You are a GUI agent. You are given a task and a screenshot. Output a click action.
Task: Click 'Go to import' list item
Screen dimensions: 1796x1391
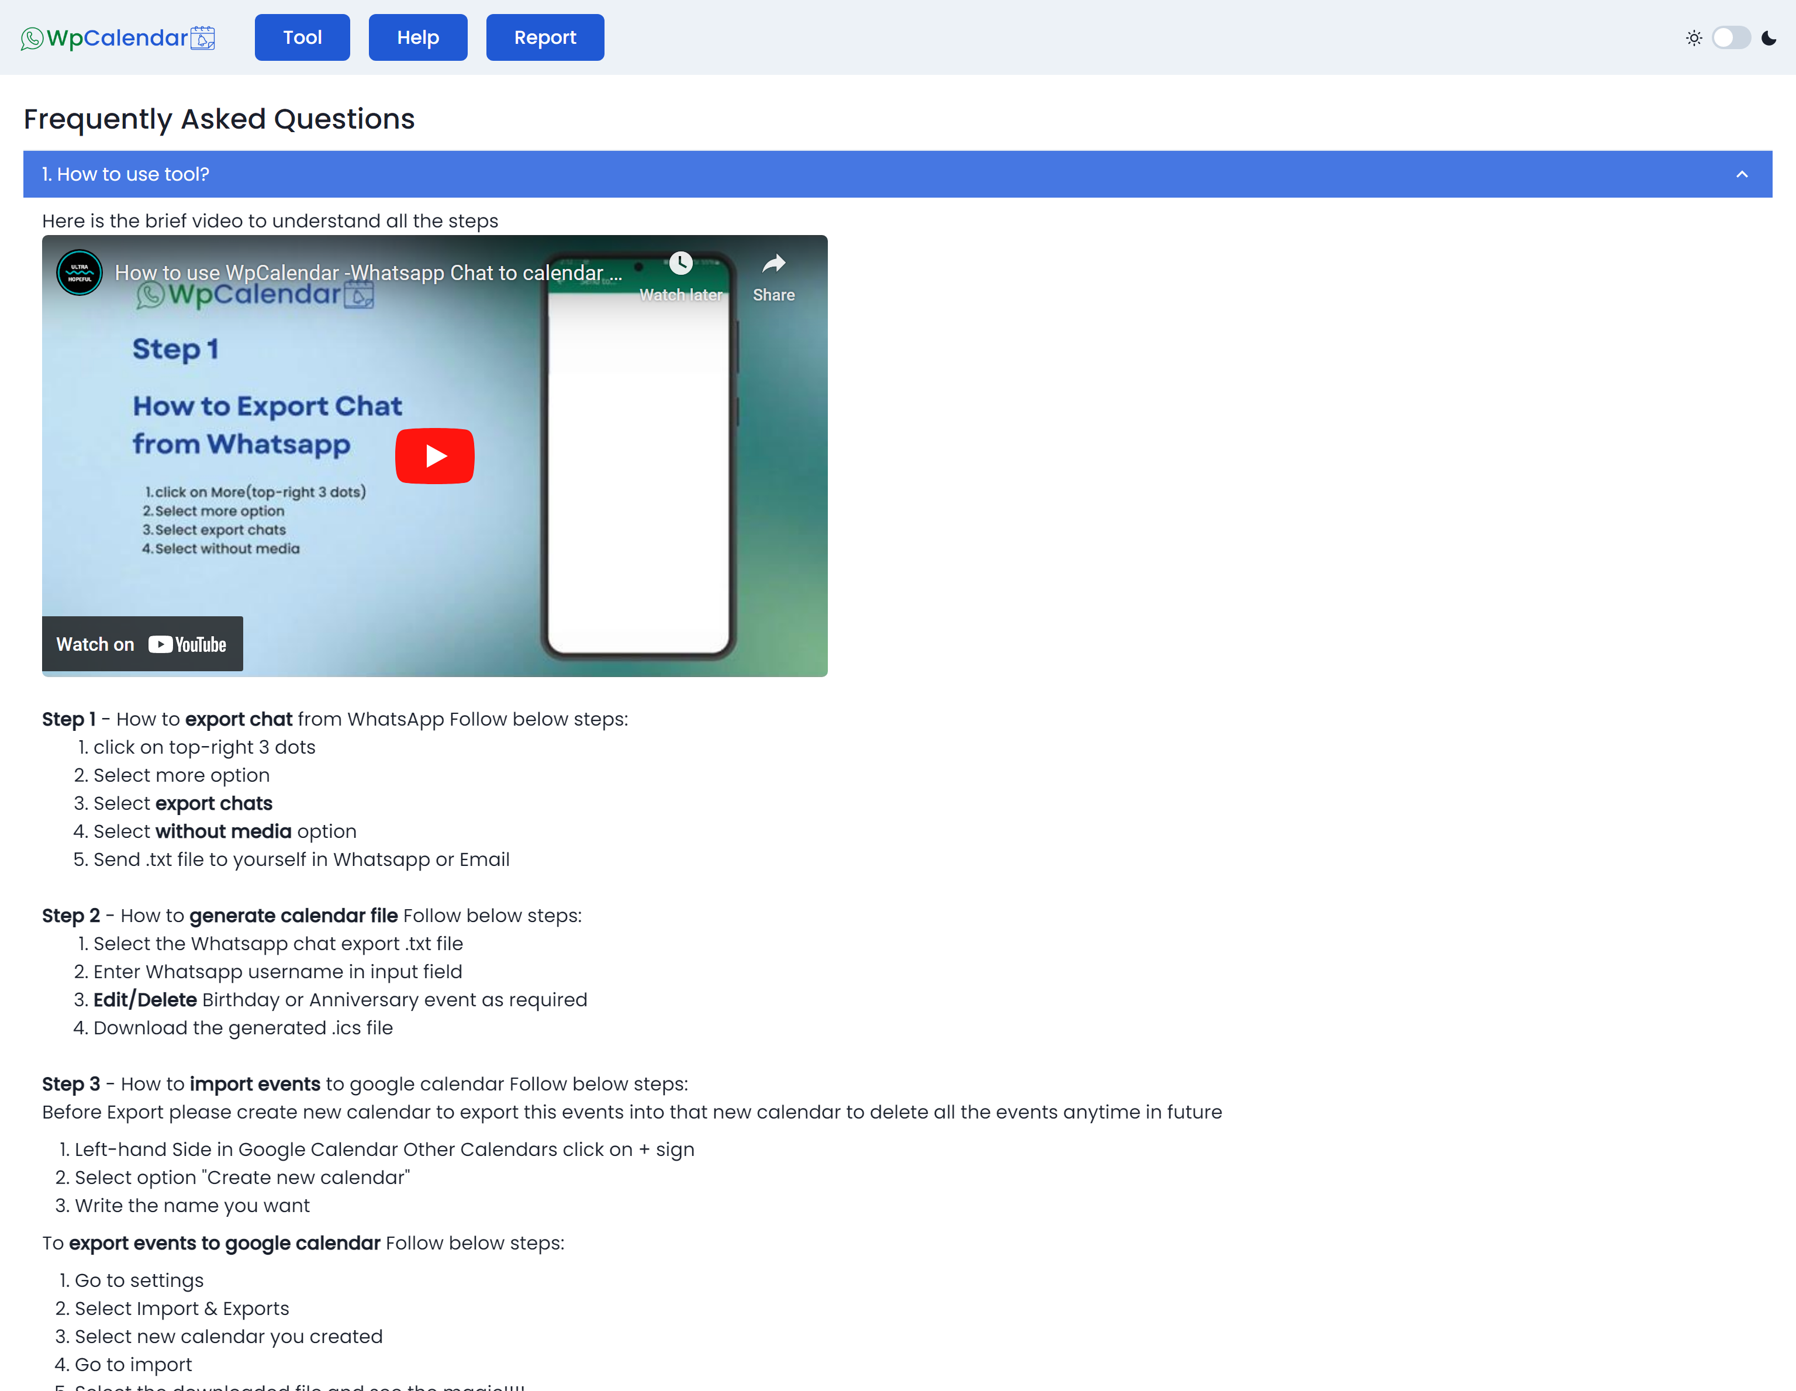click(x=133, y=1364)
